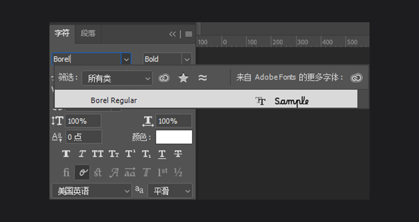Expand the Bold font style dropdown

tap(187, 59)
